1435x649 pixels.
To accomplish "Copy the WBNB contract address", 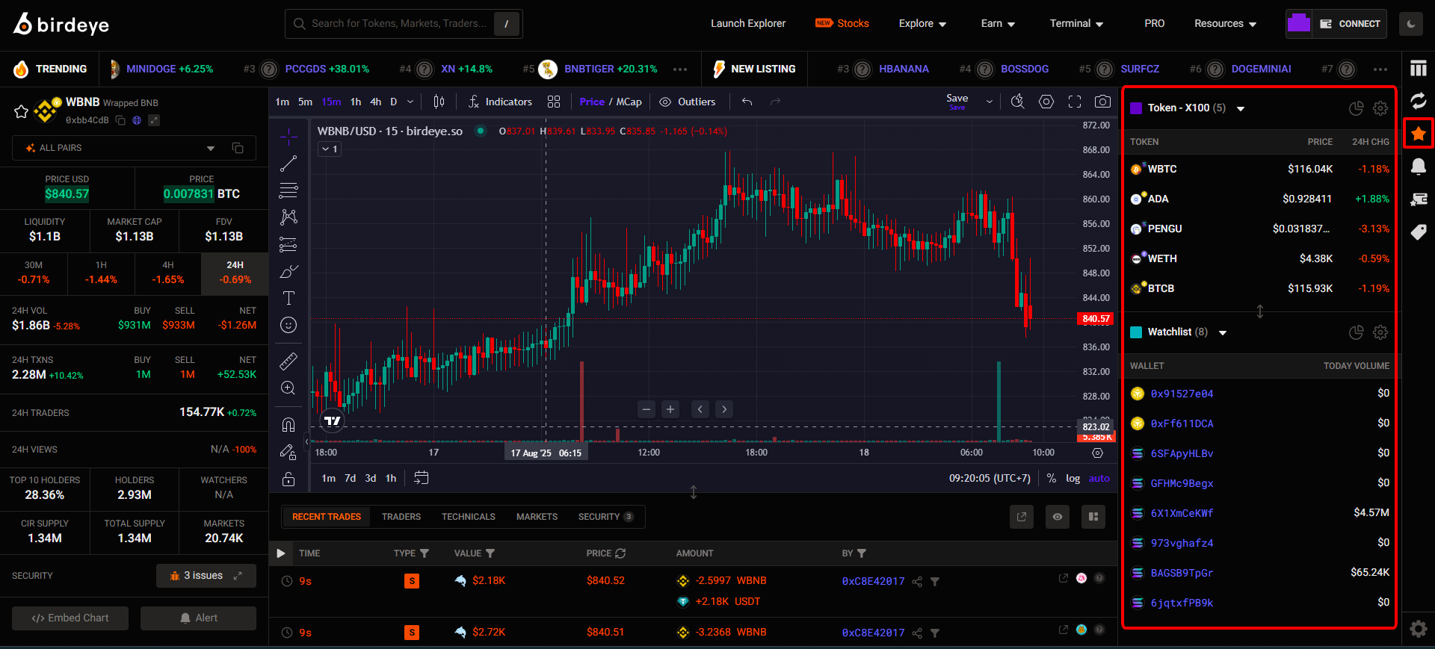I will tap(120, 120).
